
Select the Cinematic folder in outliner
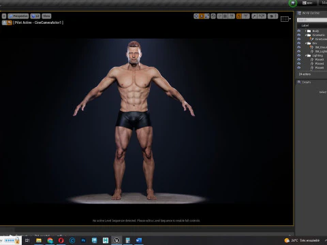point(318,35)
